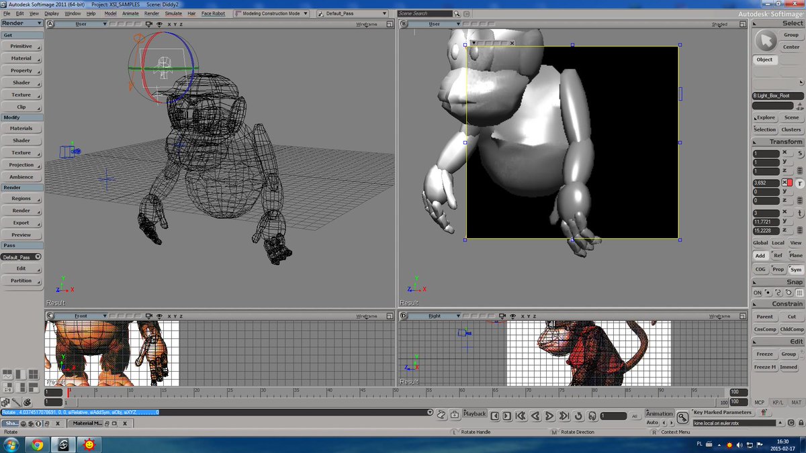
Task: Jump to last frame
Action: click(564, 416)
